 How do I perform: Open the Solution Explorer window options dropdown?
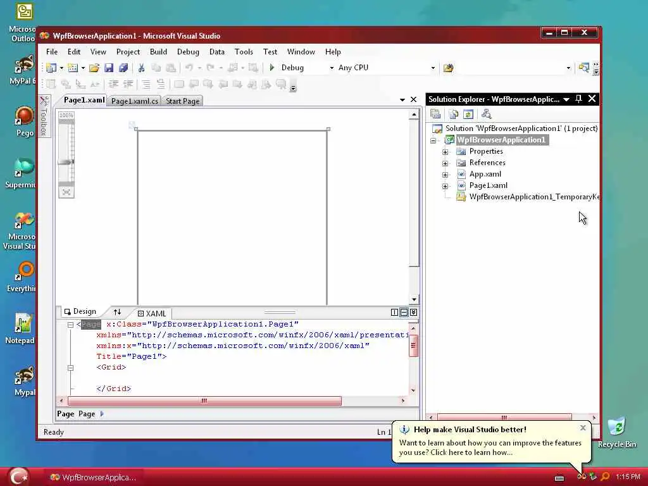pyautogui.click(x=566, y=99)
